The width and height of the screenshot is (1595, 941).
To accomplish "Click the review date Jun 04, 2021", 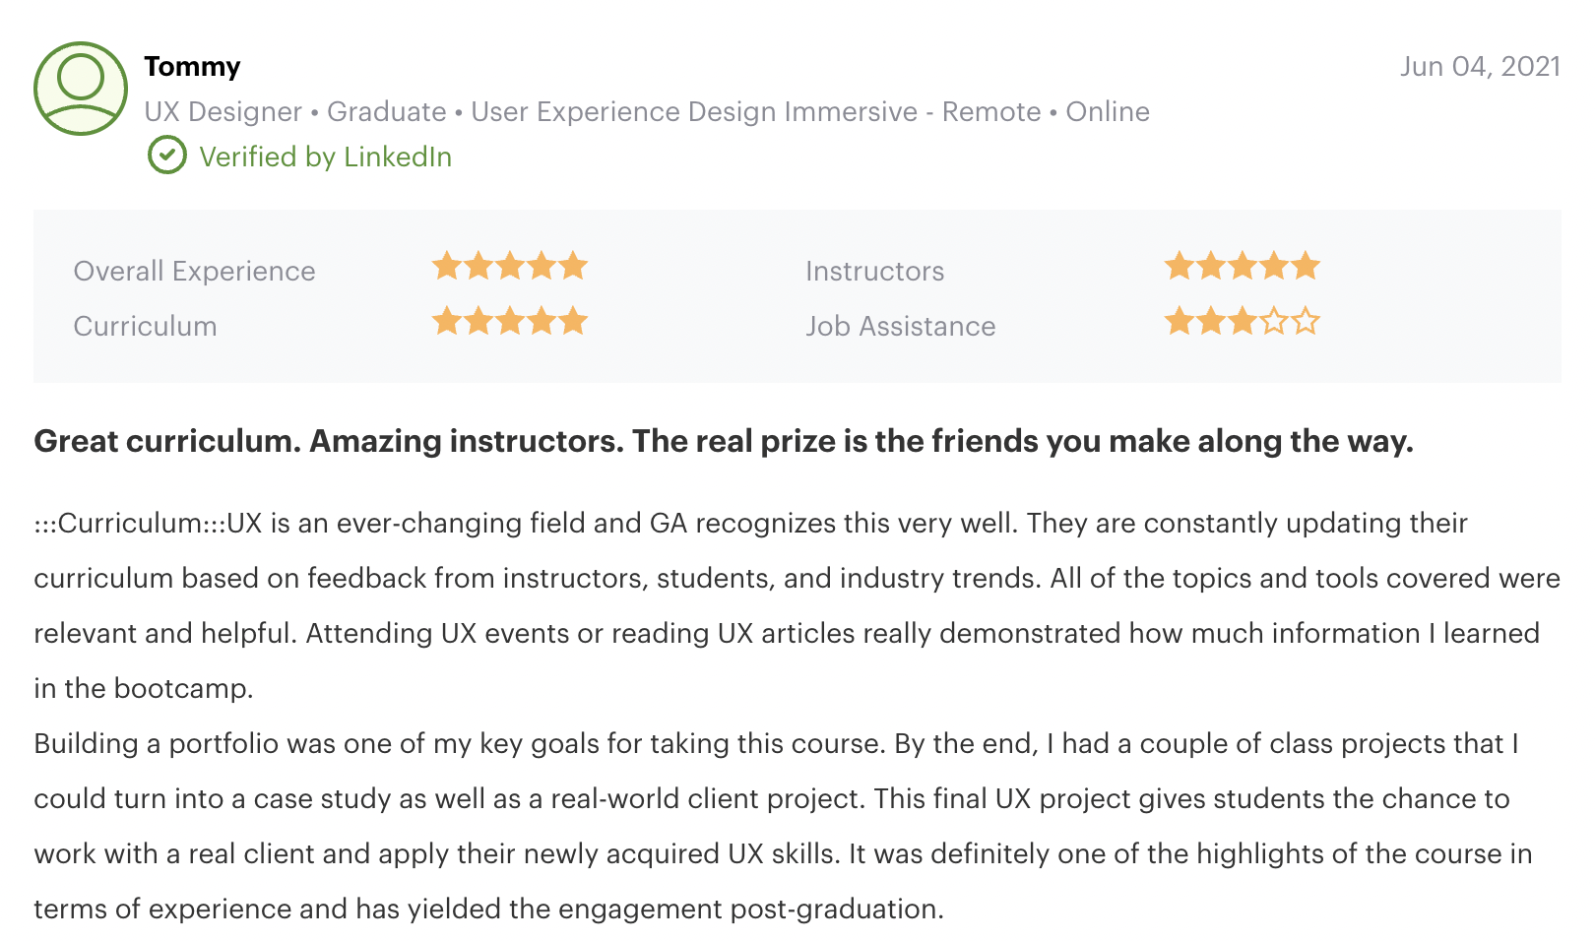I will point(1480,66).
